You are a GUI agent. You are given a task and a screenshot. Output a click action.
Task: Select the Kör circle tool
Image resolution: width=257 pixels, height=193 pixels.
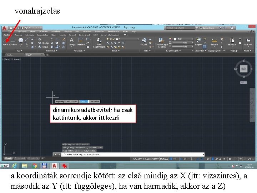click(21, 41)
